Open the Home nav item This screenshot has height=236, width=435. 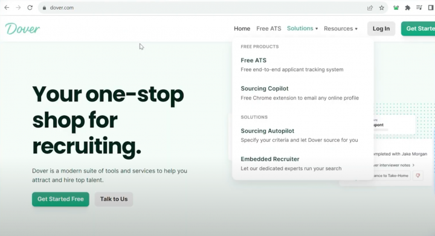pos(242,28)
